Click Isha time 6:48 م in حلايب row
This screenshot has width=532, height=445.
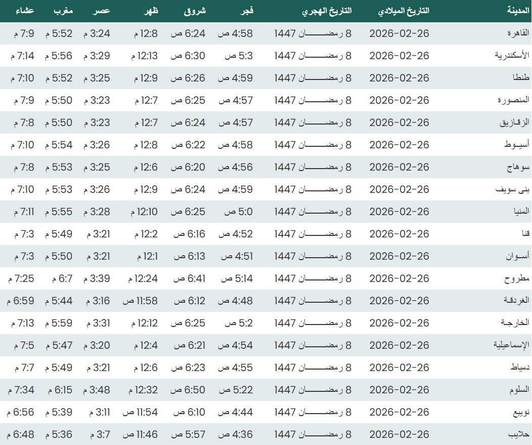pos(20,434)
